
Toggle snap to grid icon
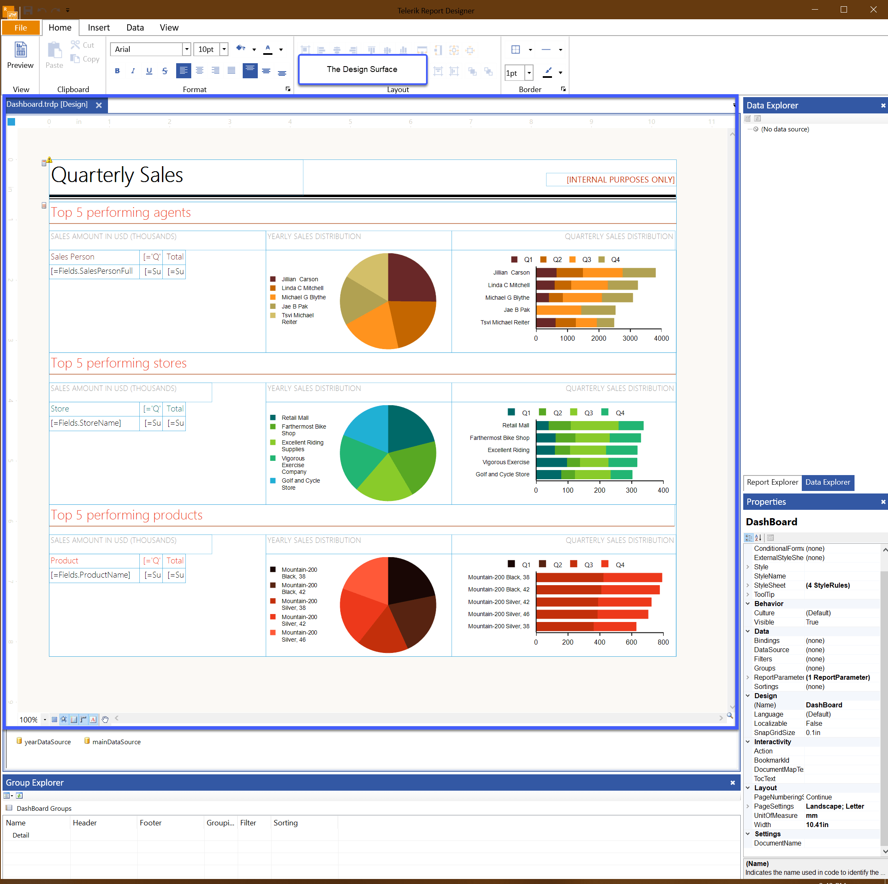tap(64, 720)
